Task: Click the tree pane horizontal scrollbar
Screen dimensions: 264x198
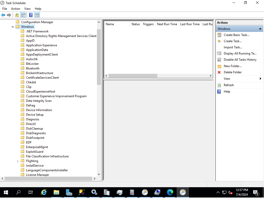Action: (x=48, y=178)
